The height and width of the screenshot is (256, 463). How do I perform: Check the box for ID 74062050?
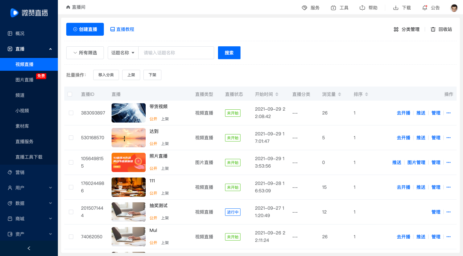71,237
